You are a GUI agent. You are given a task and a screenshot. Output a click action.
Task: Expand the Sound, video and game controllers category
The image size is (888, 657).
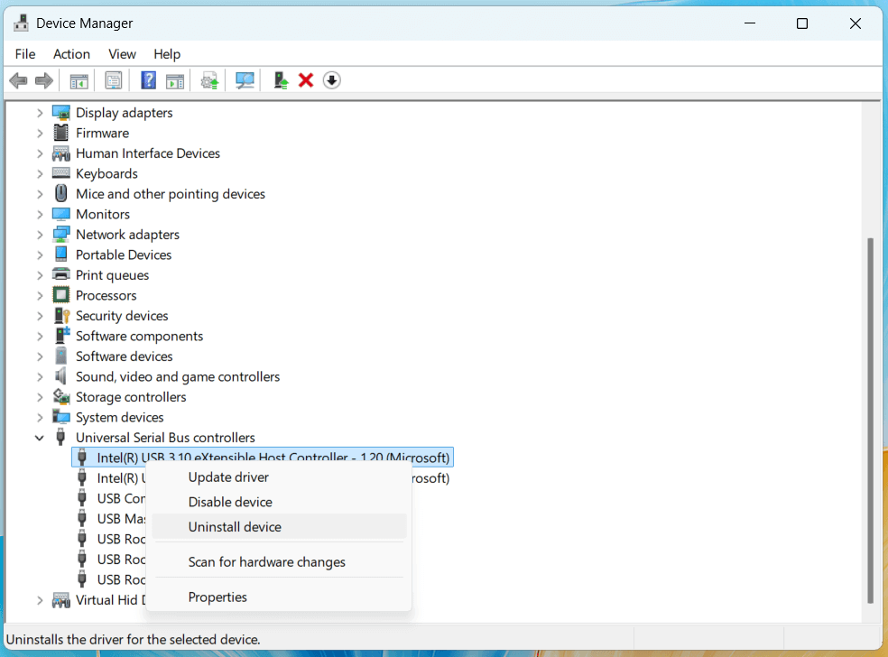[x=39, y=376]
